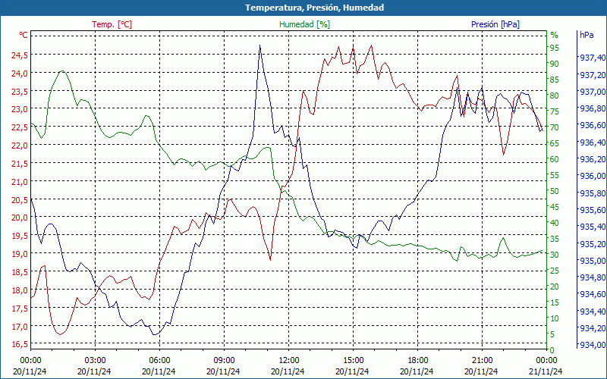Click the 937,00 pressure axis value
The height and width of the screenshot is (379, 607).
[593, 92]
